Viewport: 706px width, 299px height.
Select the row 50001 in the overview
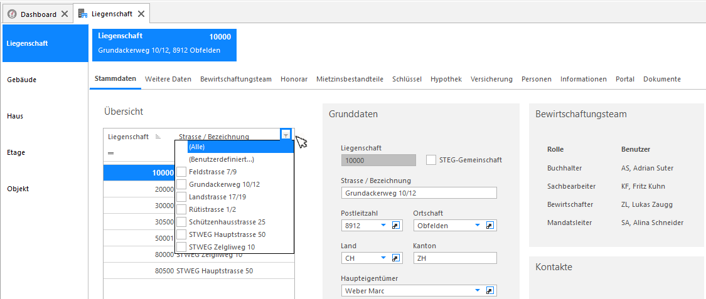point(139,238)
